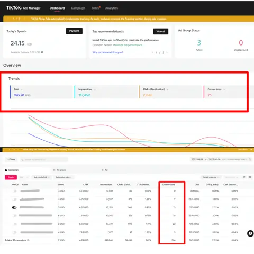Go to previous recommendation with left arrow

click(152, 52)
